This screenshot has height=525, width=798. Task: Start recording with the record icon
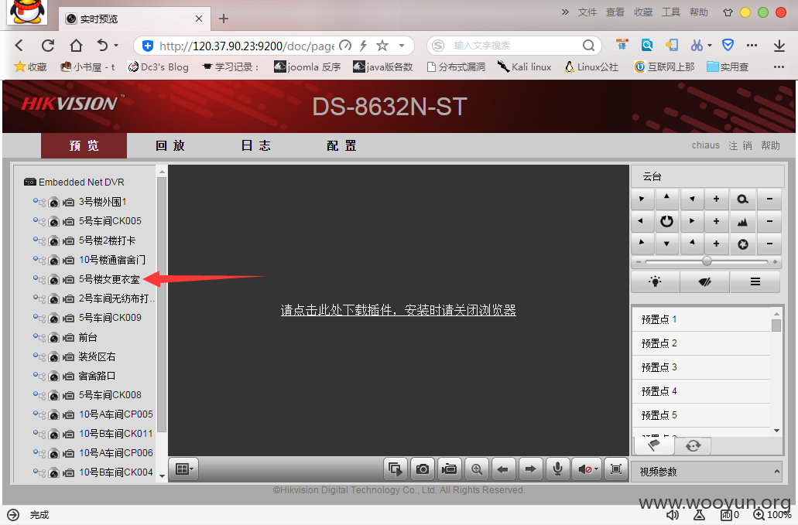tap(449, 469)
